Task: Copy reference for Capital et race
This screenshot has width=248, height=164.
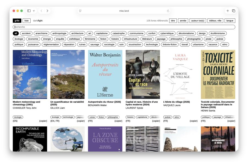Action: coord(156,121)
